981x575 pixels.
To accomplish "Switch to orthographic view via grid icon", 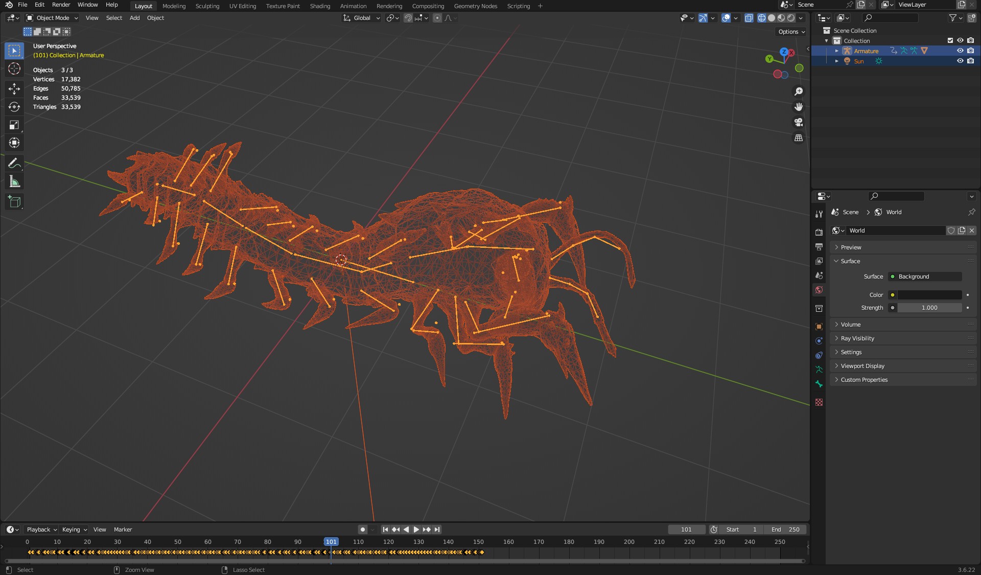I will 798,138.
